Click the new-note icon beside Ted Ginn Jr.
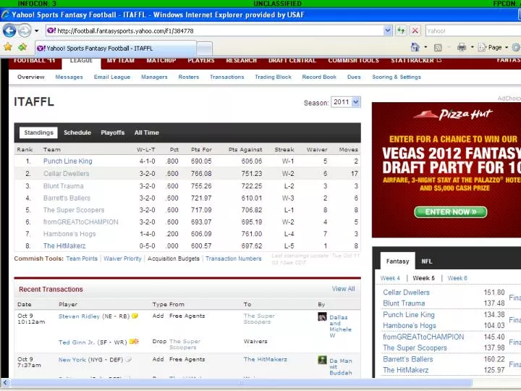 click(134, 342)
